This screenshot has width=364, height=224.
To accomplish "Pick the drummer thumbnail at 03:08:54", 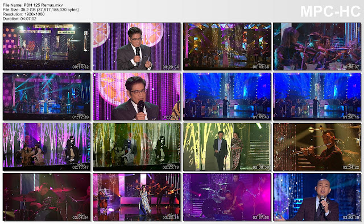I will (x=47, y=197).
